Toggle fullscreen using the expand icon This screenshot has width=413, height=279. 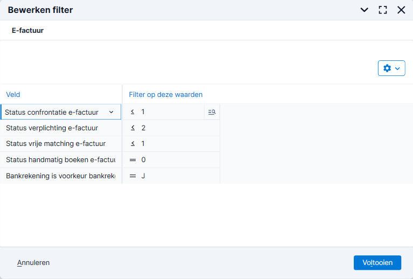pyautogui.click(x=383, y=10)
